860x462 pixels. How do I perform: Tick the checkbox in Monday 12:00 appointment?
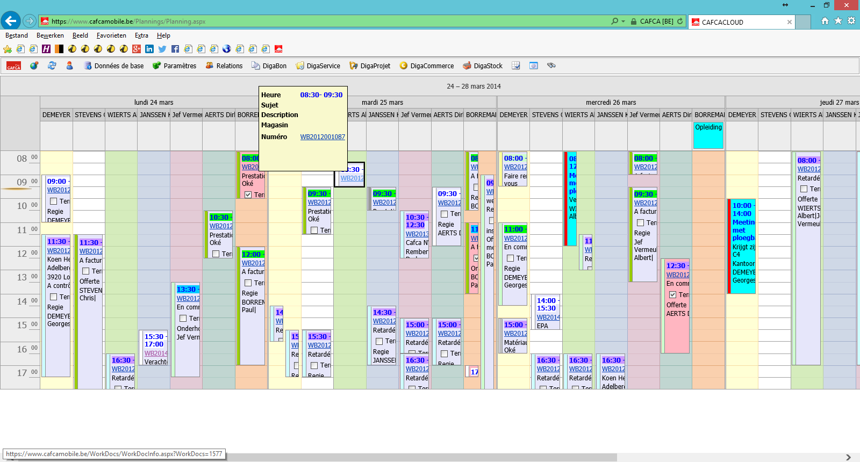click(248, 283)
